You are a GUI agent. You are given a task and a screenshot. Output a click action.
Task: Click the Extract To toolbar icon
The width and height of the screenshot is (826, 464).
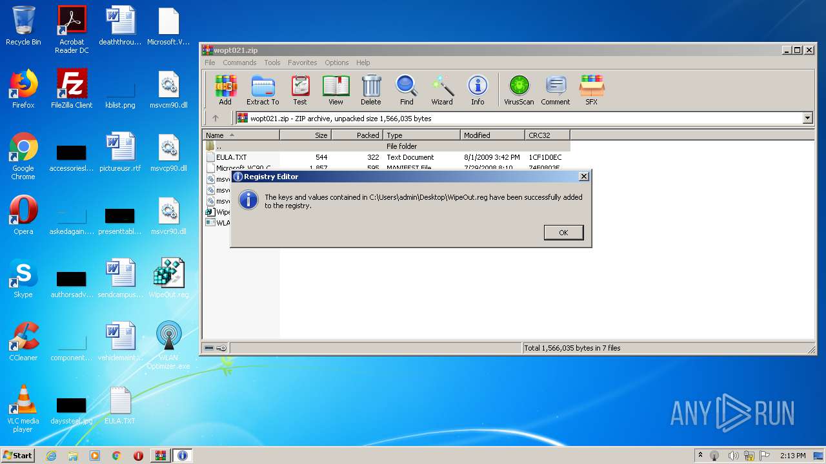(x=263, y=90)
